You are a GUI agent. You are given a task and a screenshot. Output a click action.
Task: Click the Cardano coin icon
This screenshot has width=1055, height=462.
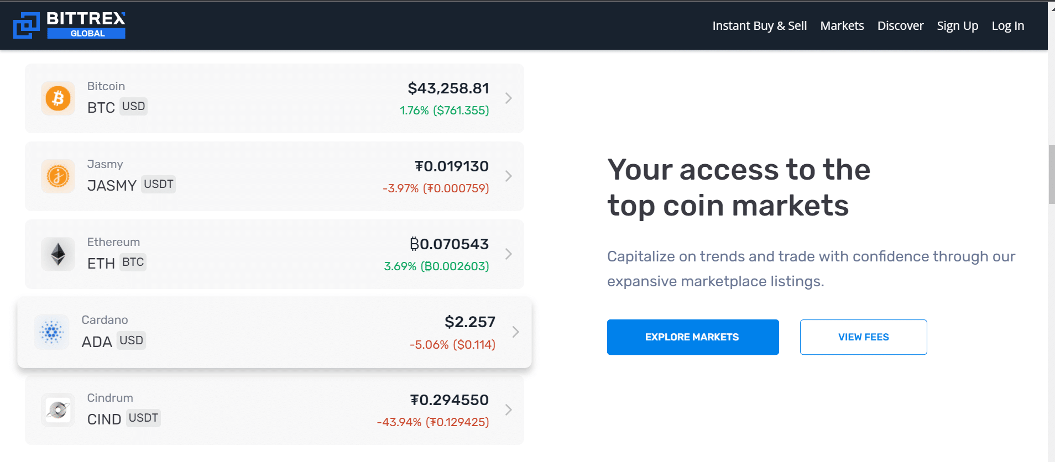point(51,332)
